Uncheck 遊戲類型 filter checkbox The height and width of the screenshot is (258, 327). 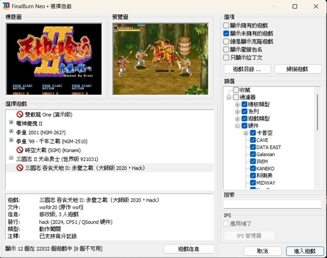click(x=244, y=119)
